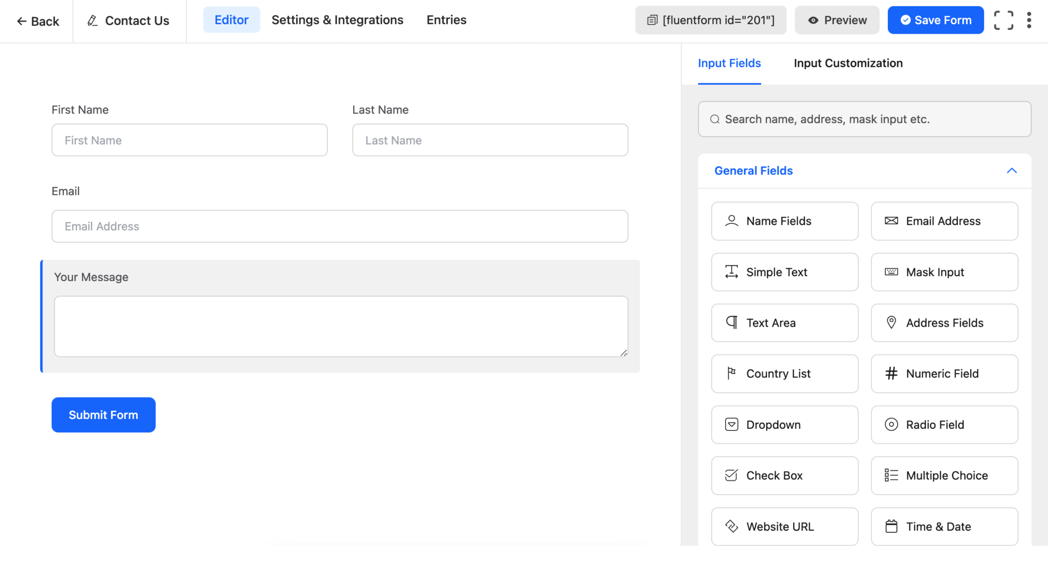Switch to the Input Customization tab
This screenshot has height=572, width=1048.
[848, 63]
